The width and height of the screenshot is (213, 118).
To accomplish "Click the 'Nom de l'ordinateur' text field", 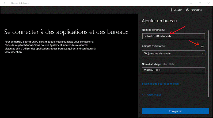I will (173, 36).
